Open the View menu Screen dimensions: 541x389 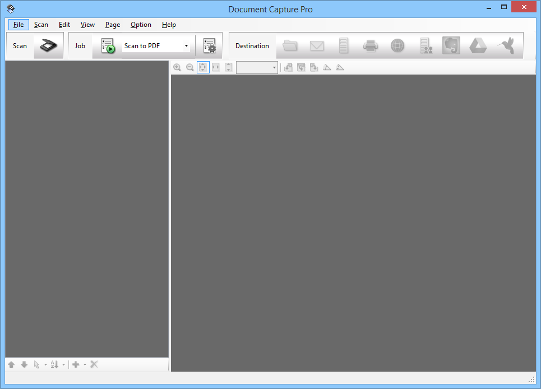click(x=87, y=25)
